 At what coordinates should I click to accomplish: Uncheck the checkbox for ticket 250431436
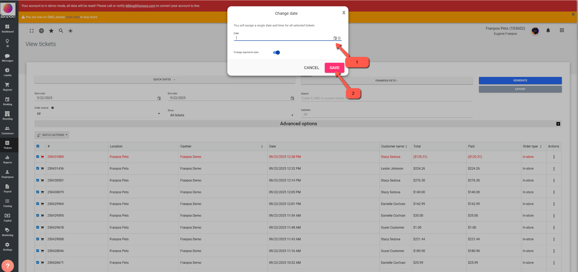coord(38,168)
